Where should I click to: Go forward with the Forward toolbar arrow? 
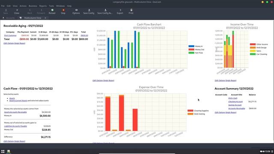41,12
